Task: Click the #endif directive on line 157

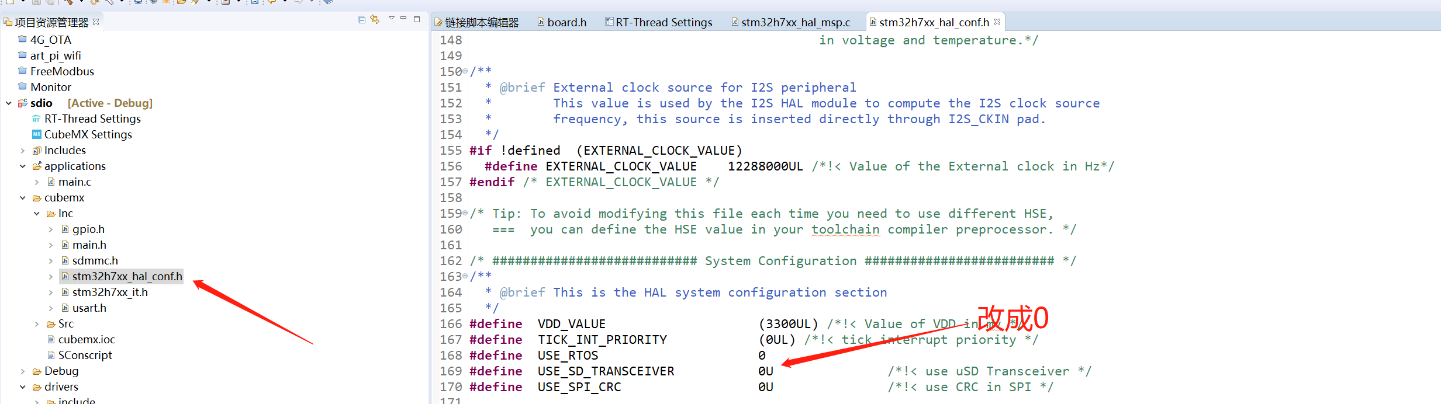Action: pyautogui.click(x=492, y=182)
